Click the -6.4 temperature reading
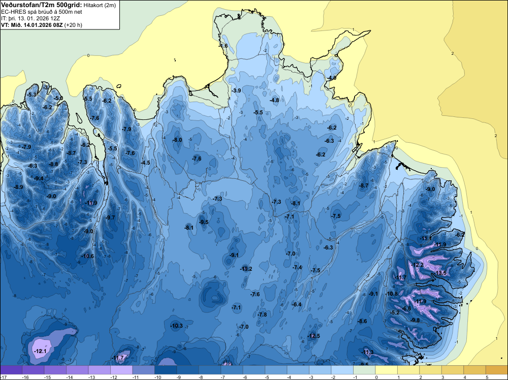The image size is (508, 380). tap(297, 304)
